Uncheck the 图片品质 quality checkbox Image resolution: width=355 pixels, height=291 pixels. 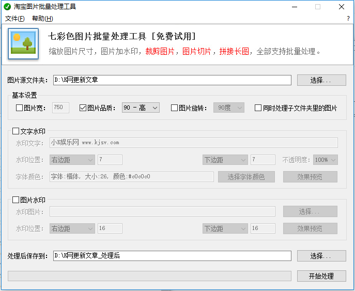[83, 108]
